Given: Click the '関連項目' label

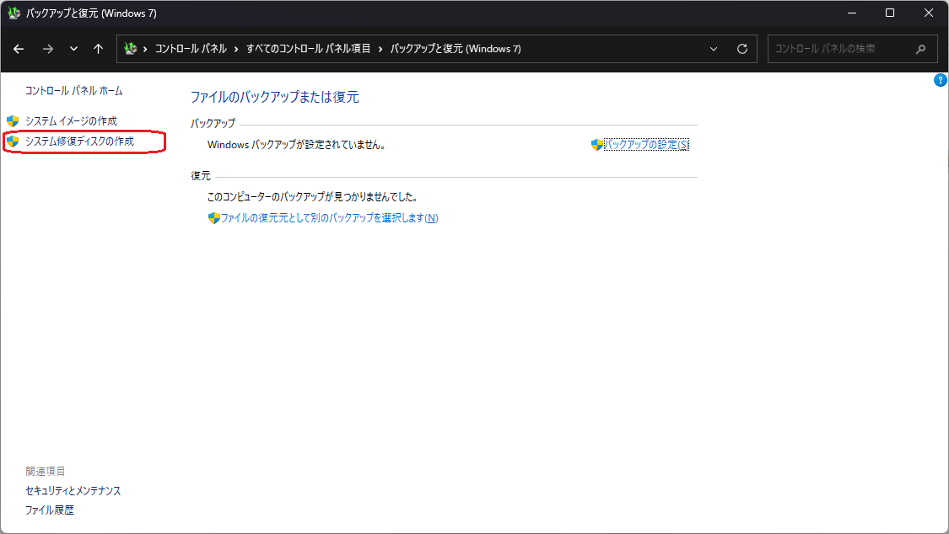Looking at the screenshot, I should coord(46,471).
